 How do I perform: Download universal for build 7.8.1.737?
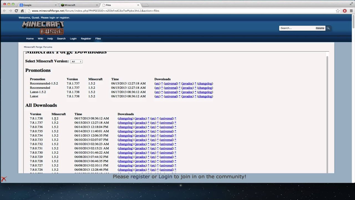pos(167,122)
